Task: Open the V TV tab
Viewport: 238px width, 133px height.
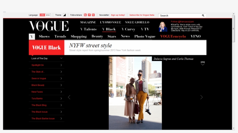Action: click(145, 29)
